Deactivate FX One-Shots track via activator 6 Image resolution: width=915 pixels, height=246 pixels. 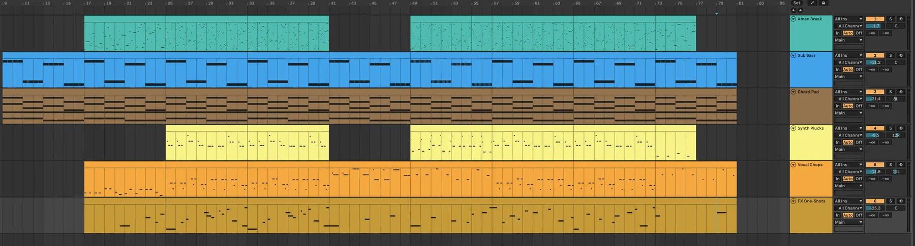click(x=875, y=201)
